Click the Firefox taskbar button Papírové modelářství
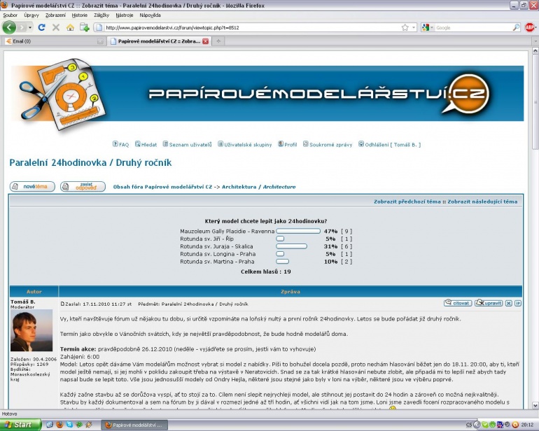 pyautogui.click(x=135, y=425)
